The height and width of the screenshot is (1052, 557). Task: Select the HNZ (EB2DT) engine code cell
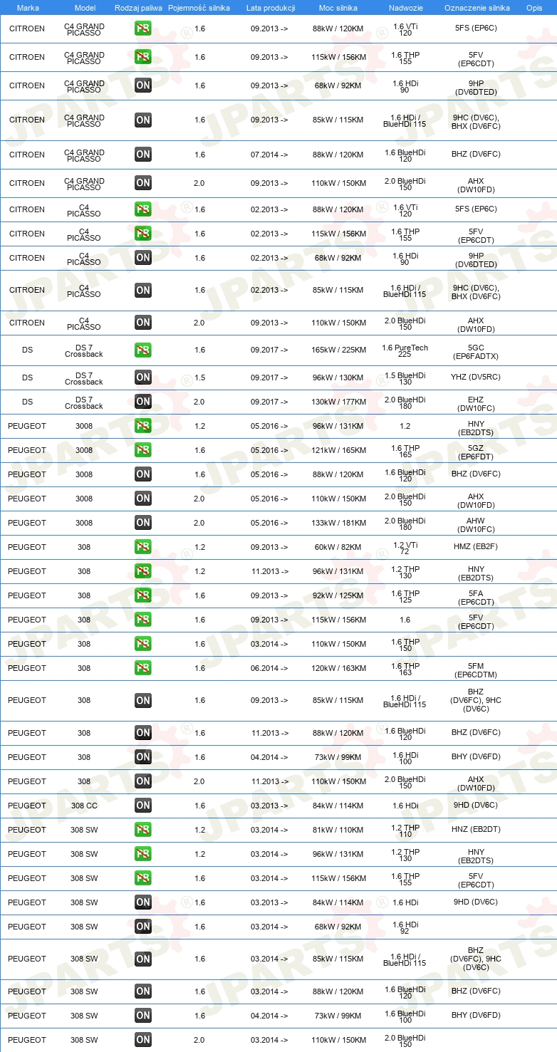point(476,830)
